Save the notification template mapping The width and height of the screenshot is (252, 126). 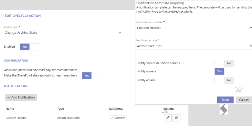point(225,100)
